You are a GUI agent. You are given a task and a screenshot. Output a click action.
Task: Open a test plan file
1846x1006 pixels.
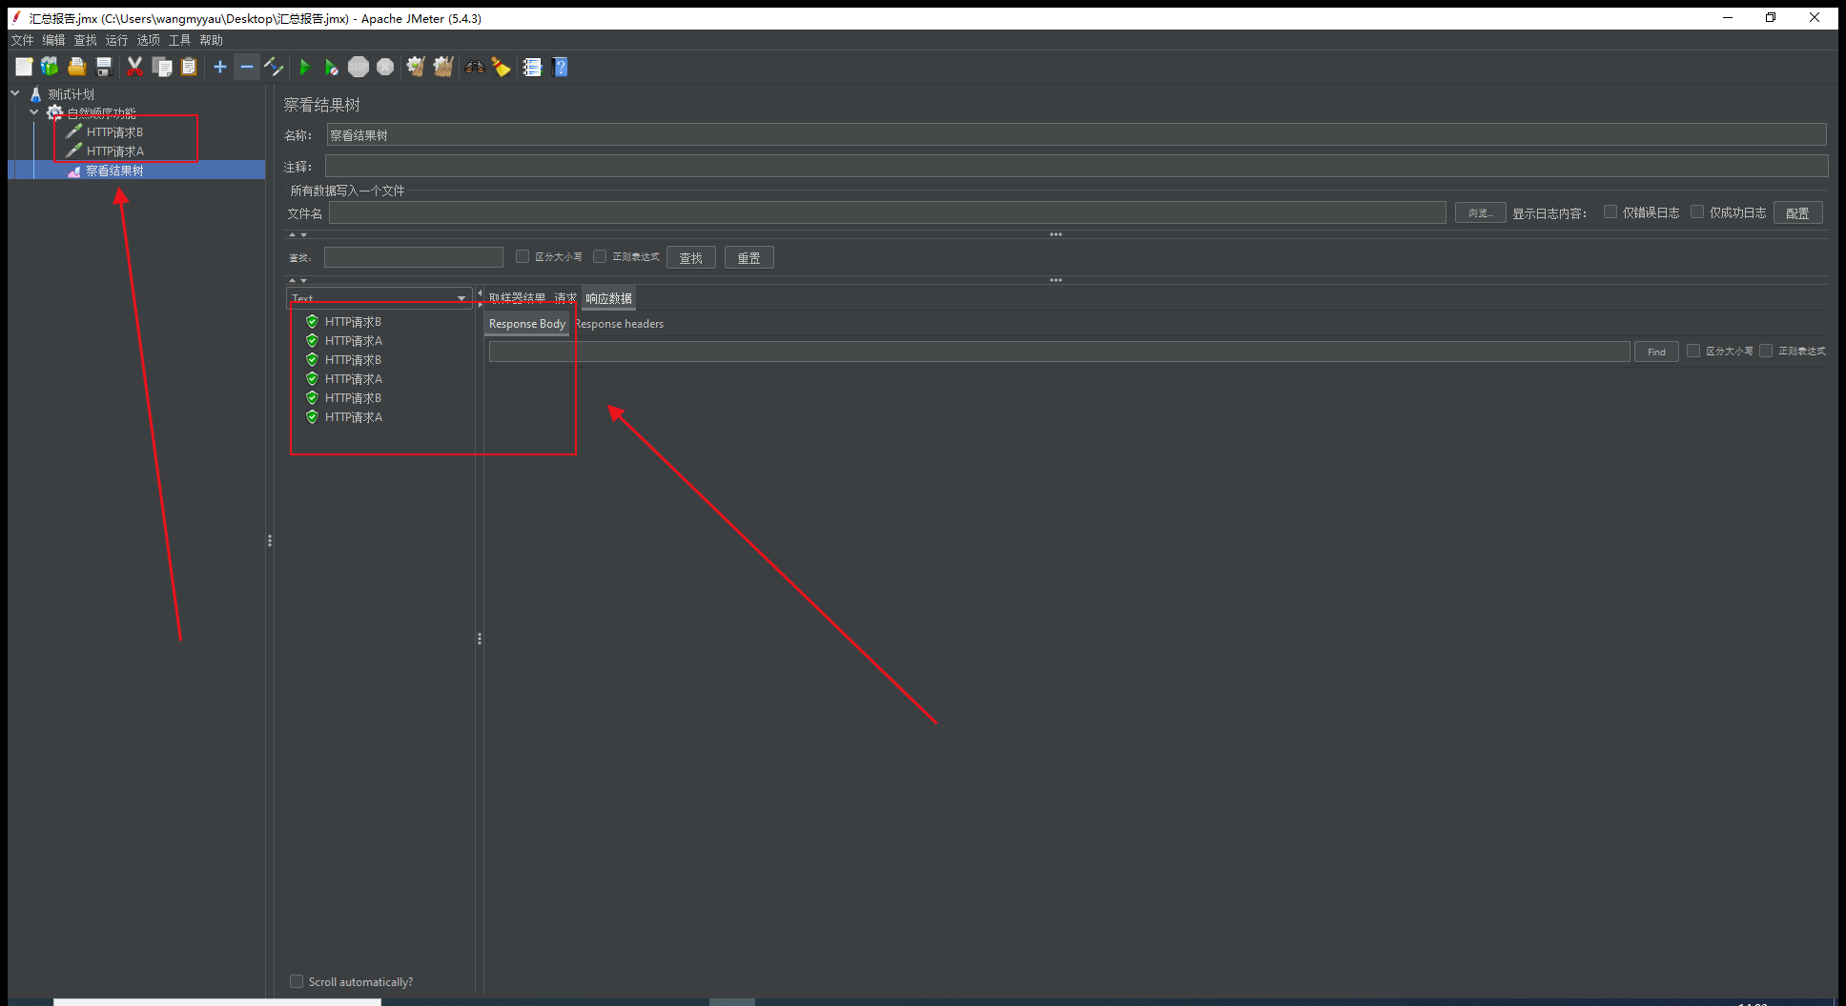[76, 67]
